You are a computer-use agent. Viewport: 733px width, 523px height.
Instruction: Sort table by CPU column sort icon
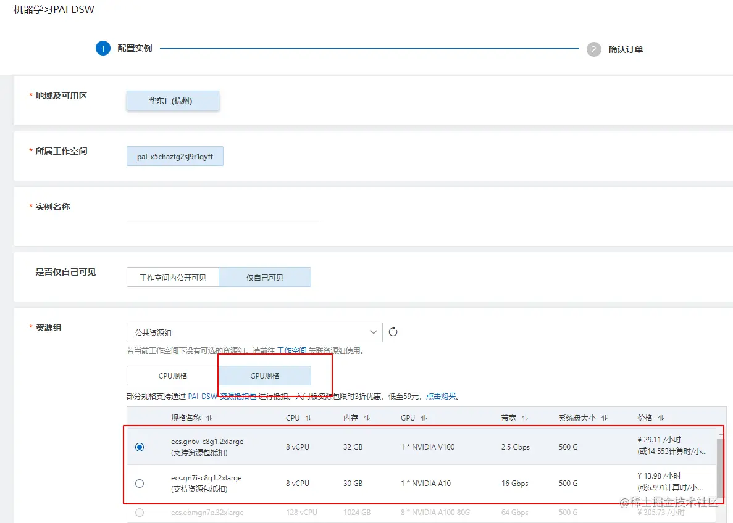tap(309, 418)
